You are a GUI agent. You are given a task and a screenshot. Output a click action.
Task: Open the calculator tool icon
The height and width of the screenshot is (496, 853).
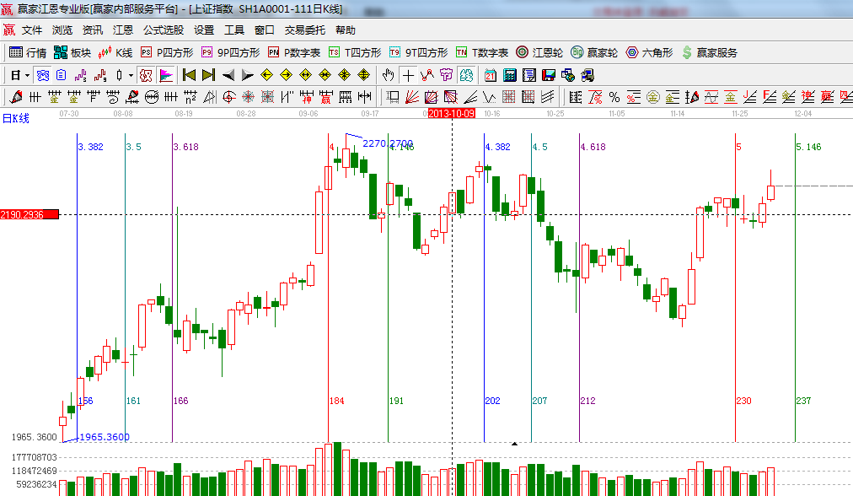point(509,75)
